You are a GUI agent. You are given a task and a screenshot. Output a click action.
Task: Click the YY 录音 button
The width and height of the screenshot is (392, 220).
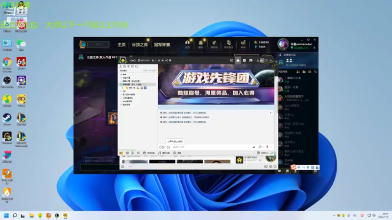tap(177, 153)
